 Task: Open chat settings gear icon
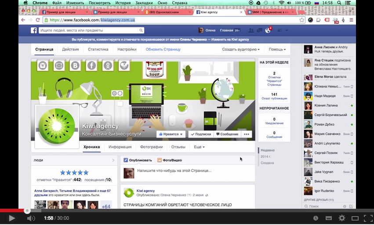click(345, 206)
